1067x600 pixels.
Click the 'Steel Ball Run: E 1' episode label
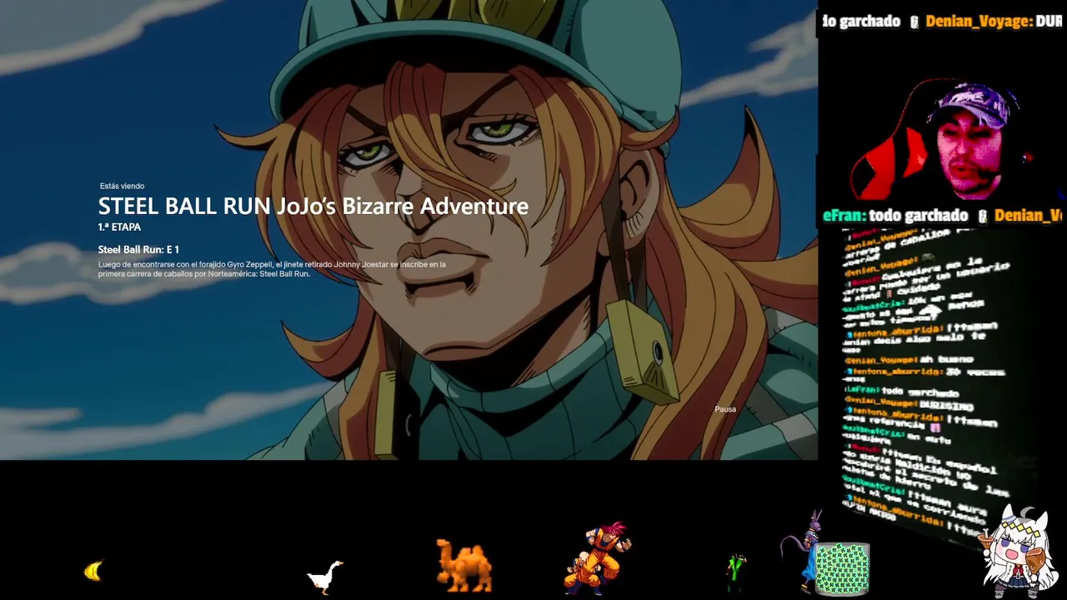point(138,249)
